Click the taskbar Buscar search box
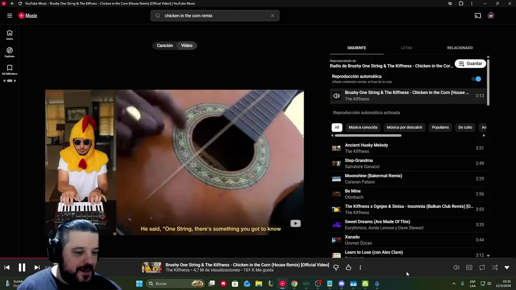 coord(176,284)
